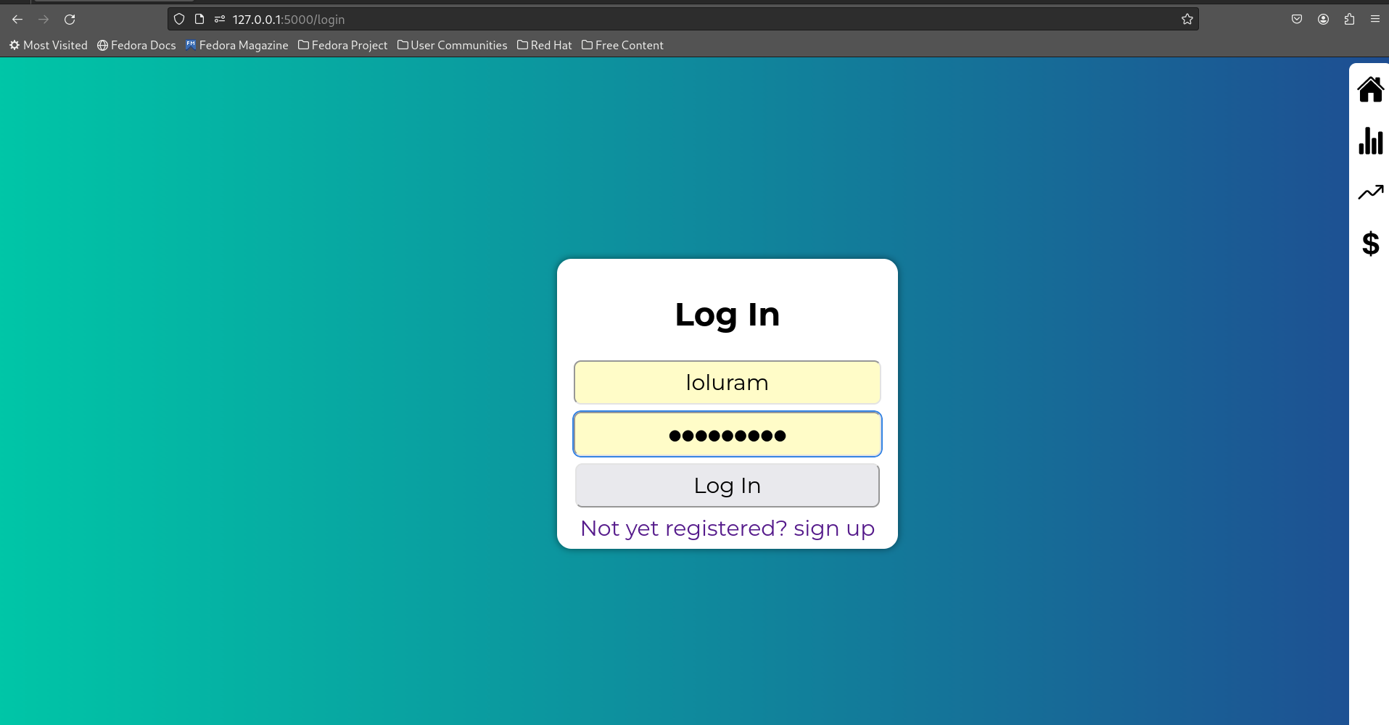Open the extensions puzzle icon
This screenshot has height=725, width=1389.
[1349, 20]
